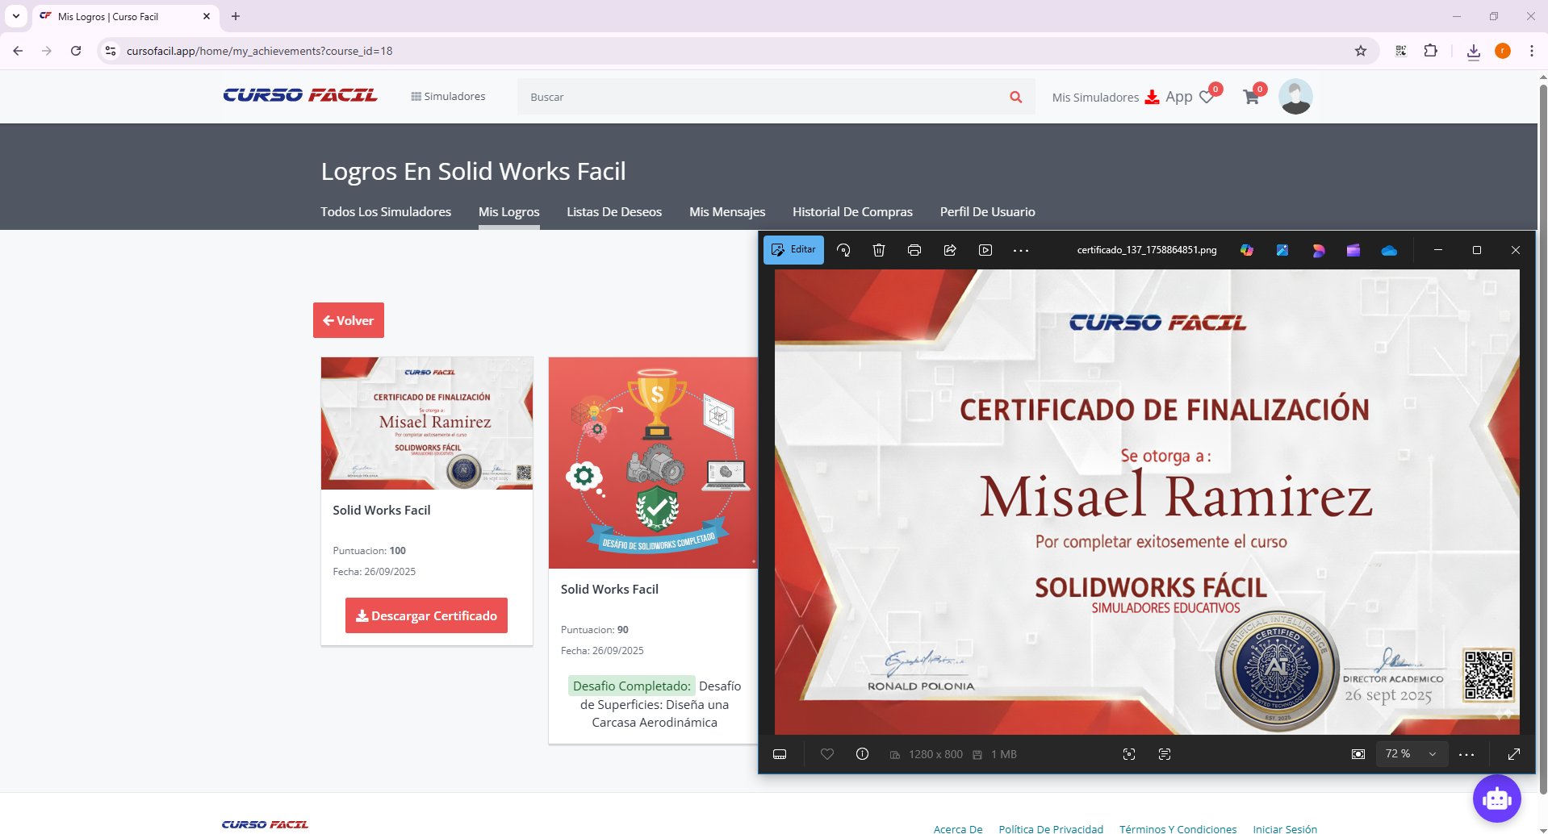Viewport: 1548px width, 834px height.
Task: Click the visual search icon in Photos status bar
Action: (x=1129, y=754)
